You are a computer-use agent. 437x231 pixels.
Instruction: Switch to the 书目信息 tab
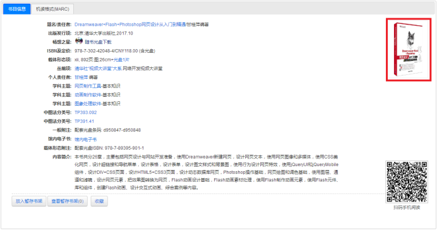point(16,9)
